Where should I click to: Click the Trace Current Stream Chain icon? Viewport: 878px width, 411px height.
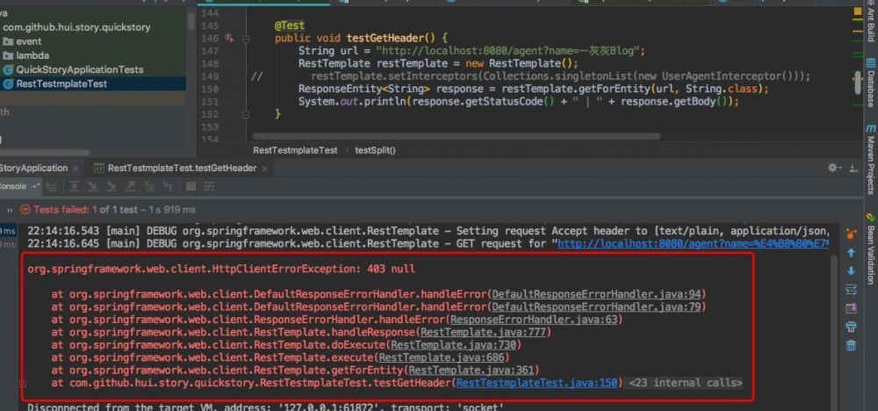[x=209, y=186]
